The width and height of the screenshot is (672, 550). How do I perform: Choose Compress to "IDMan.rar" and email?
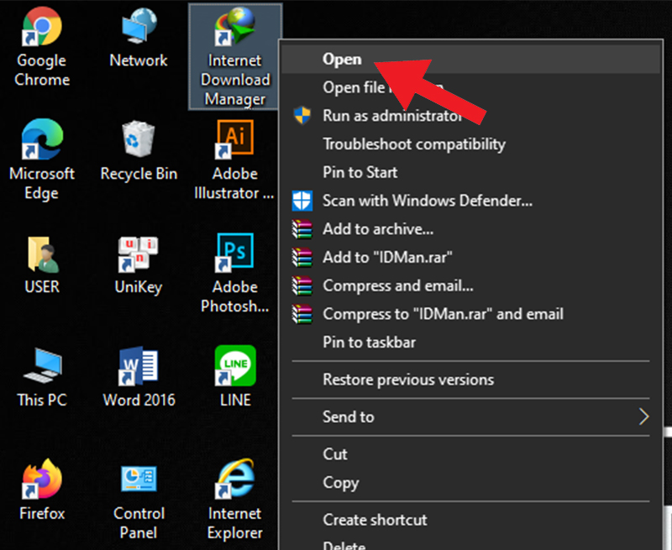(470, 313)
